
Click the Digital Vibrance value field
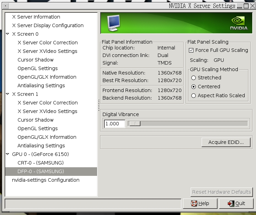point(114,124)
